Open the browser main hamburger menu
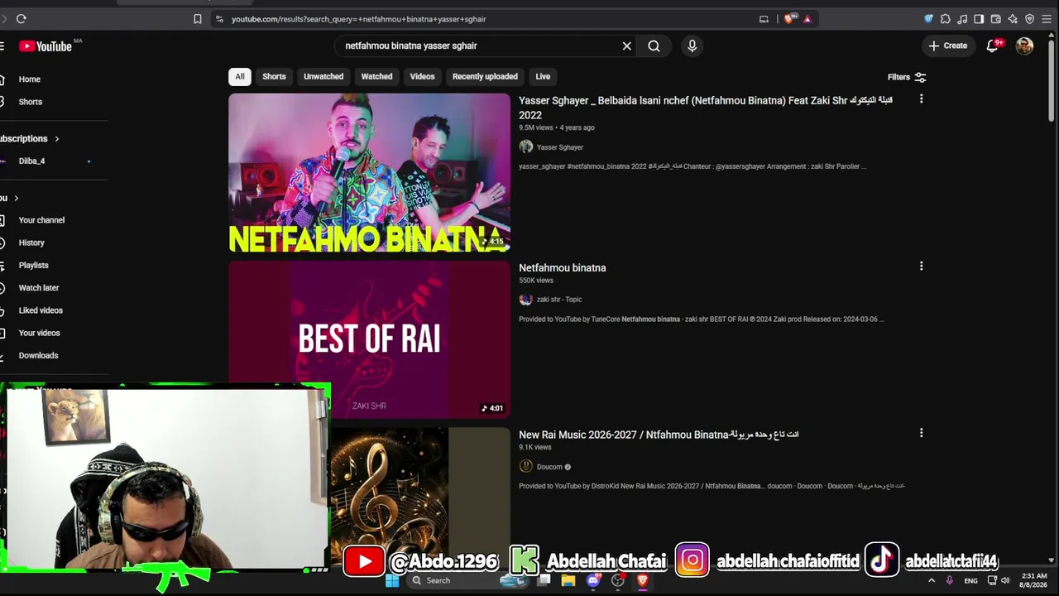The image size is (1059, 596). click(x=1047, y=19)
